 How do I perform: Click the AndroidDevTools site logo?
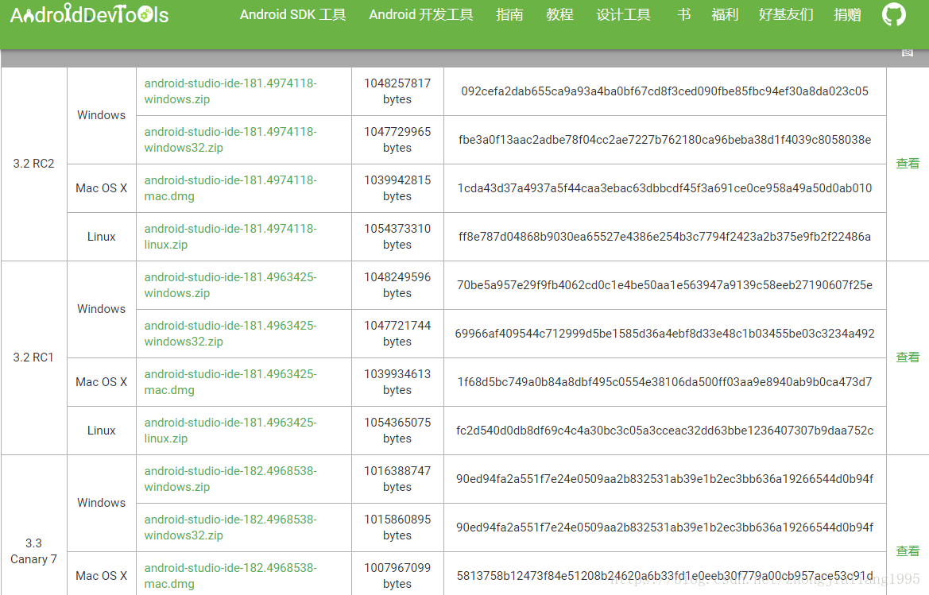click(x=90, y=15)
